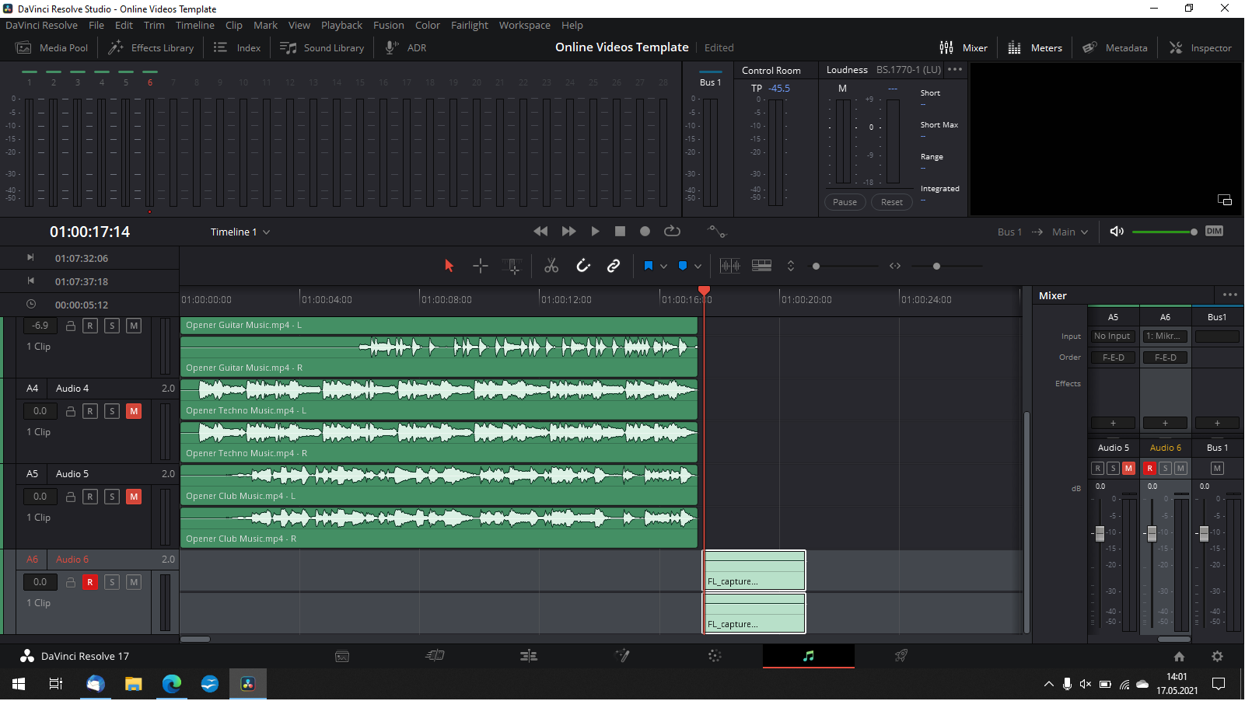Add a flag to the clip

(x=649, y=266)
